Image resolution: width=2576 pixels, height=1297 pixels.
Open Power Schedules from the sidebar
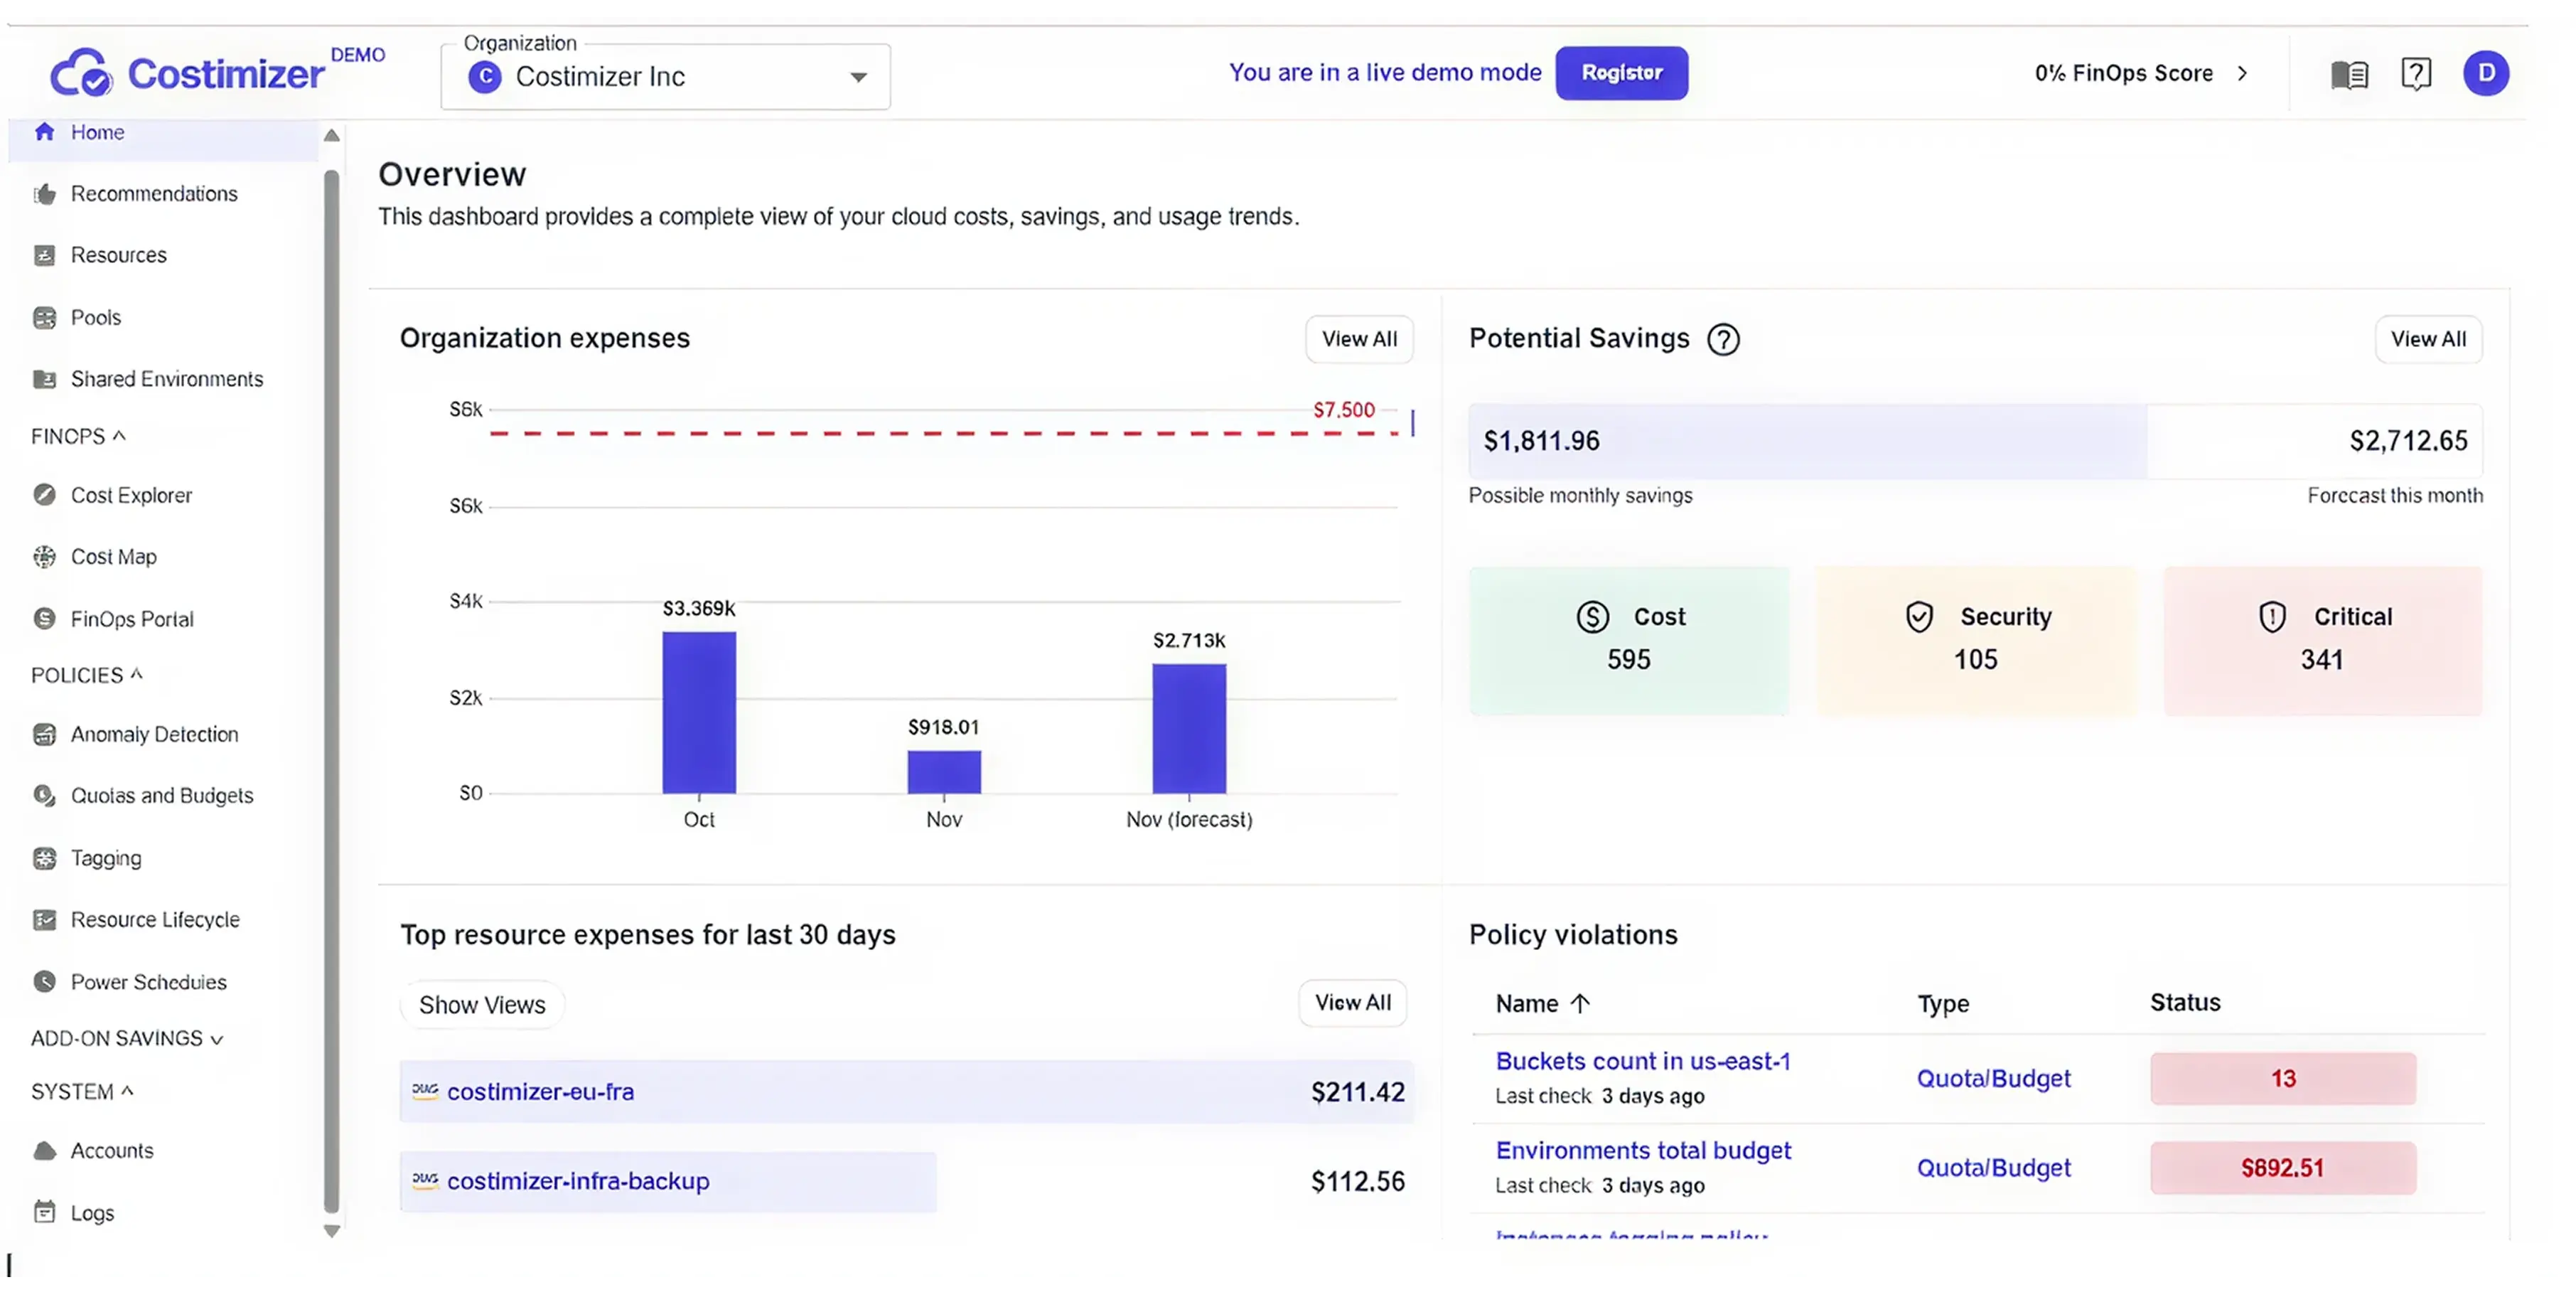(45, 981)
